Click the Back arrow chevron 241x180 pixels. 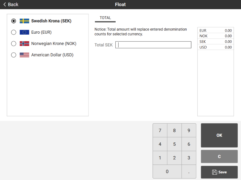[4, 4]
